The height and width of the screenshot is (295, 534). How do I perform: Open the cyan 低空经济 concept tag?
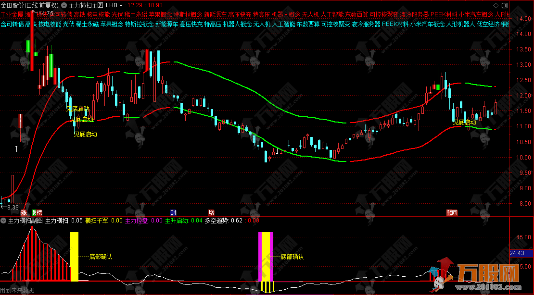click(x=488, y=24)
